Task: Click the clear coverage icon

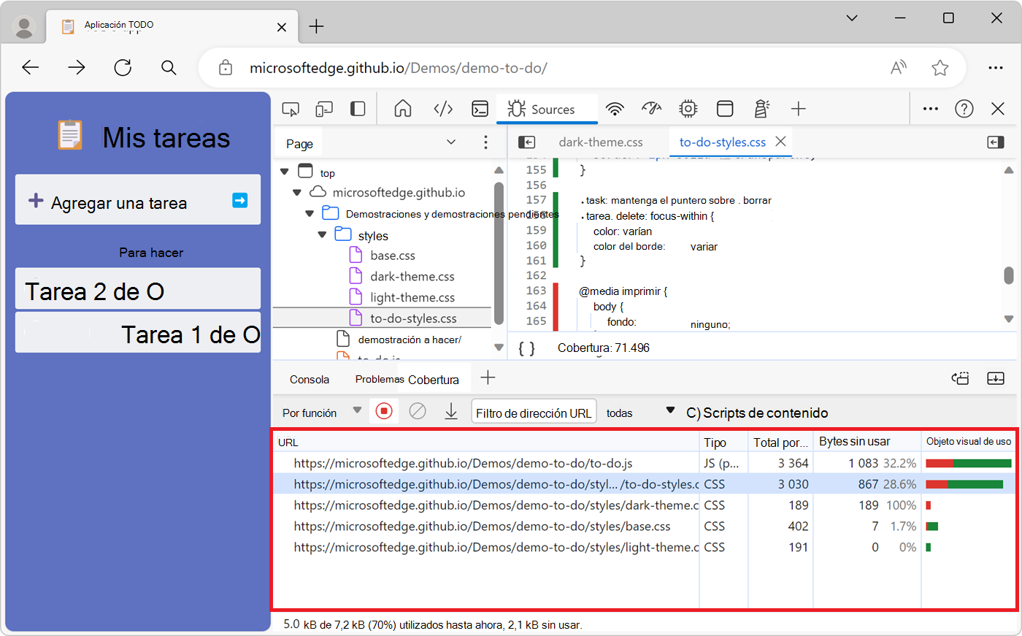Action: pyautogui.click(x=418, y=412)
